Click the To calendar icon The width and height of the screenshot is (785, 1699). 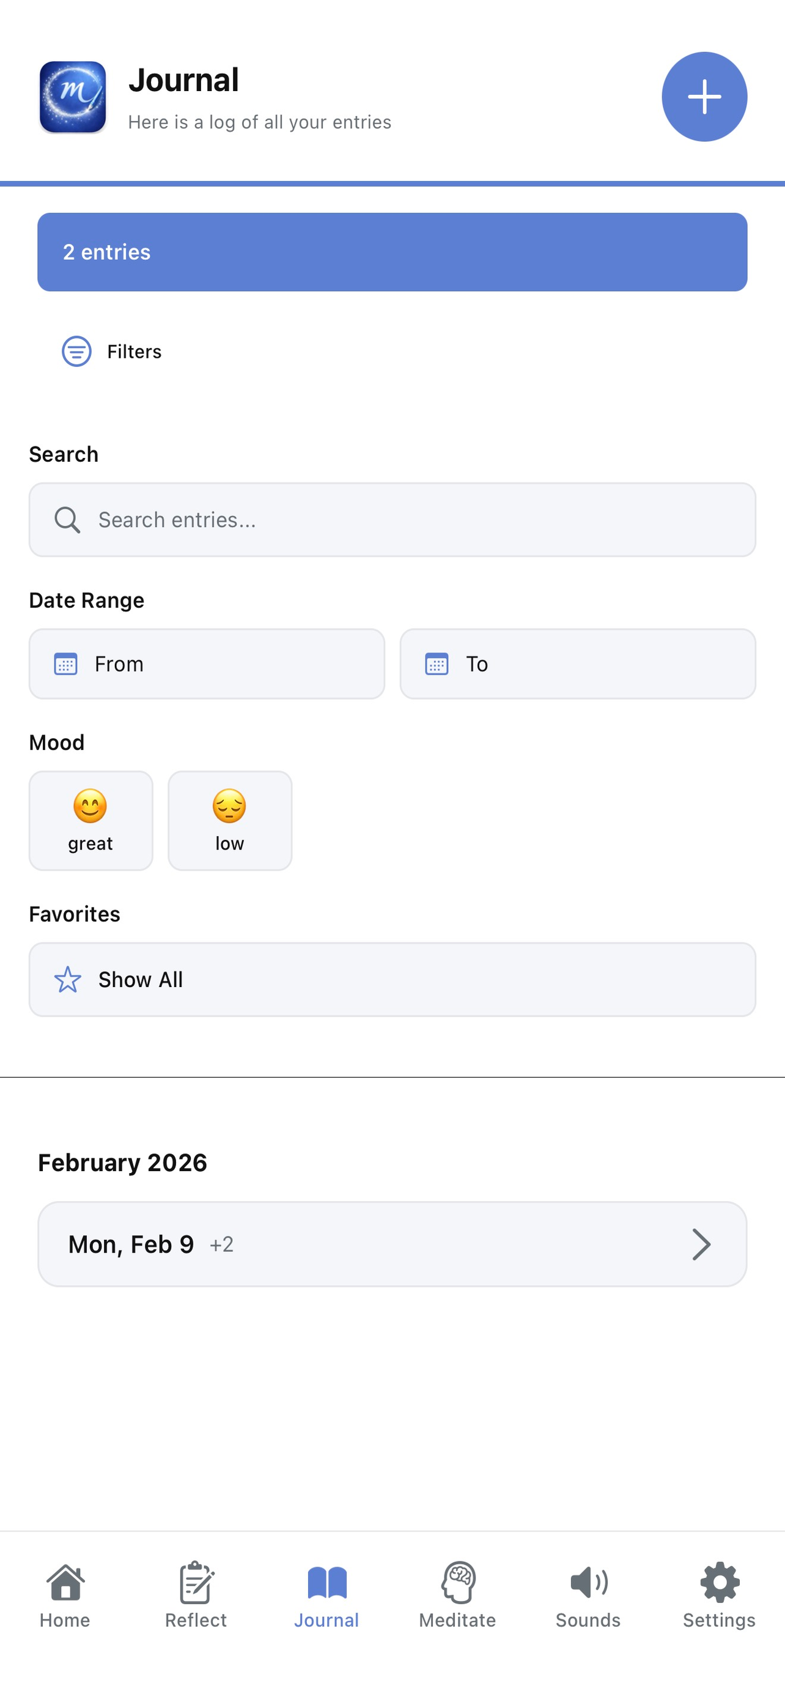pos(437,664)
